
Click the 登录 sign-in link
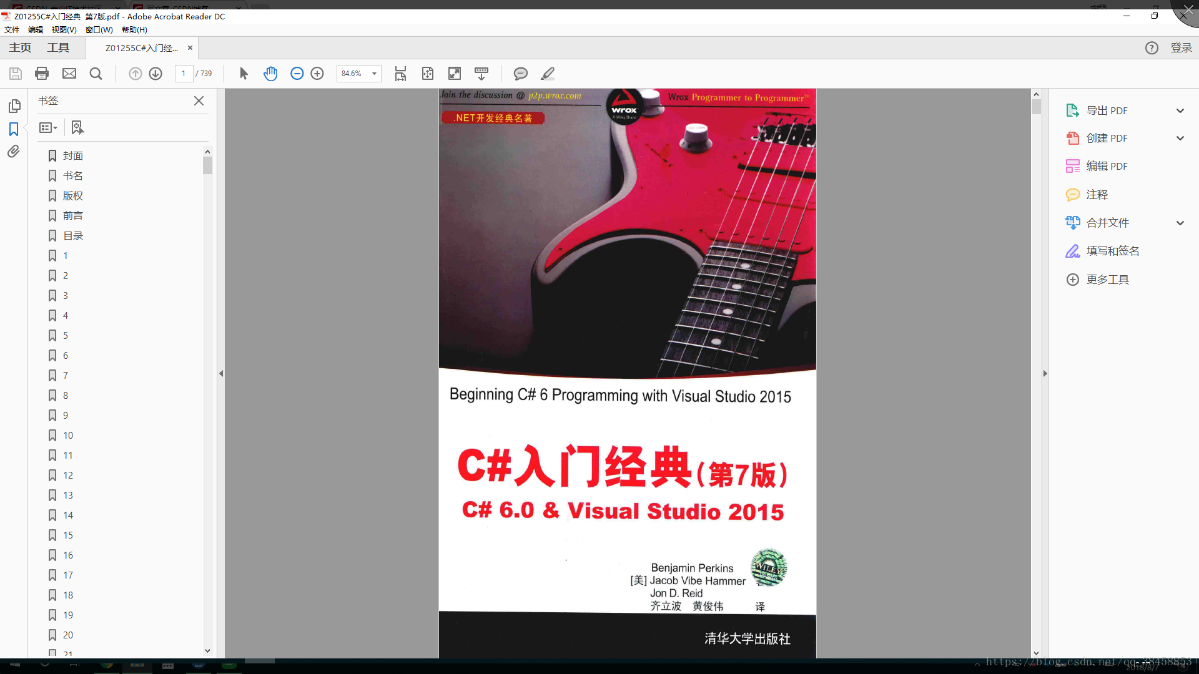click(1181, 48)
